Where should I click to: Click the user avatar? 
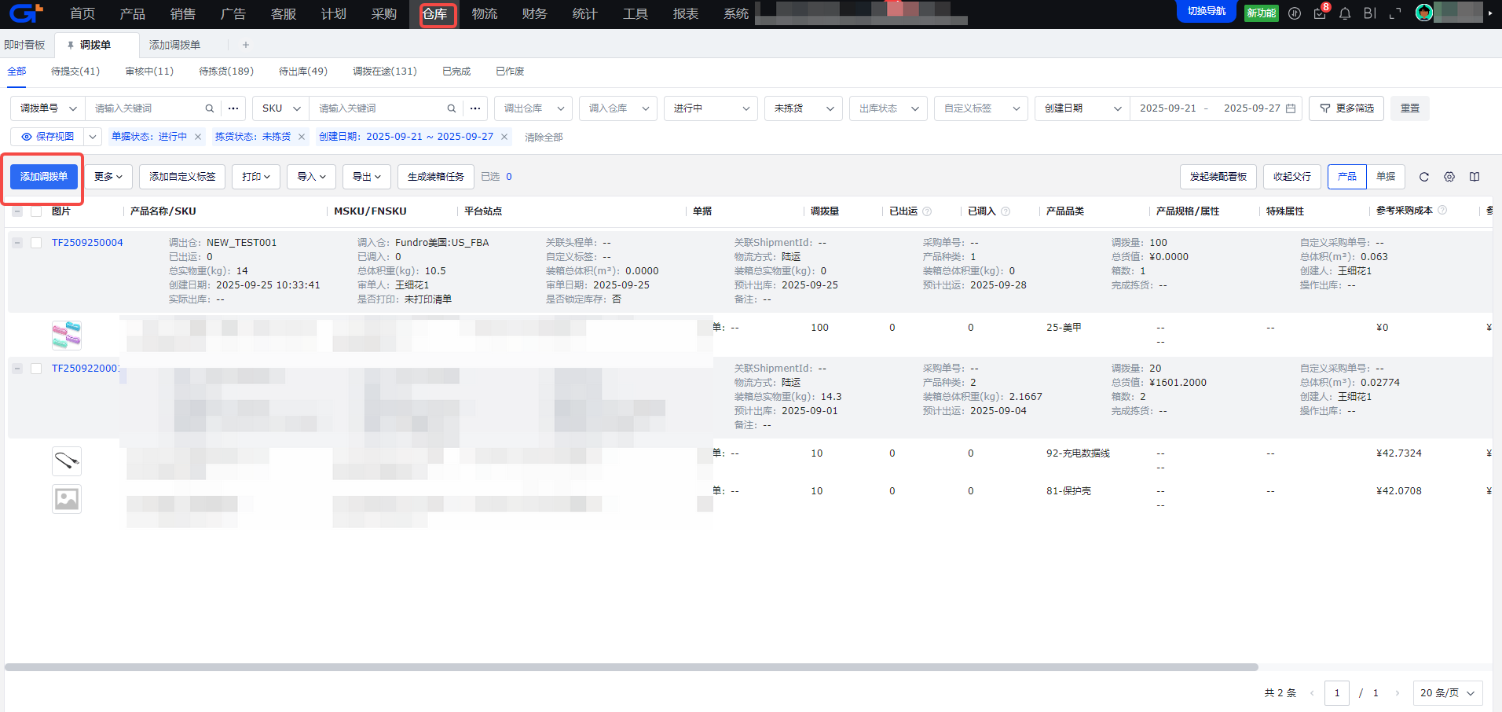coord(1424,13)
